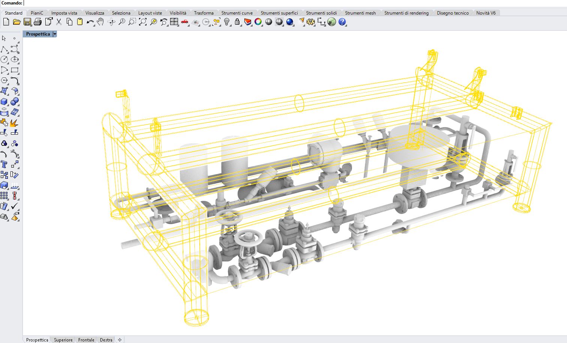Click the blue sphere render icon
567x343 pixels.
[x=290, y=22]
